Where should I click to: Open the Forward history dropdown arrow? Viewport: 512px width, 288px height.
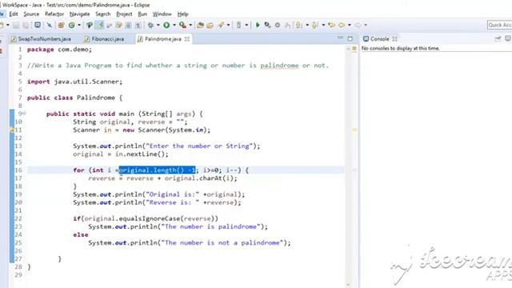[366, 25]
